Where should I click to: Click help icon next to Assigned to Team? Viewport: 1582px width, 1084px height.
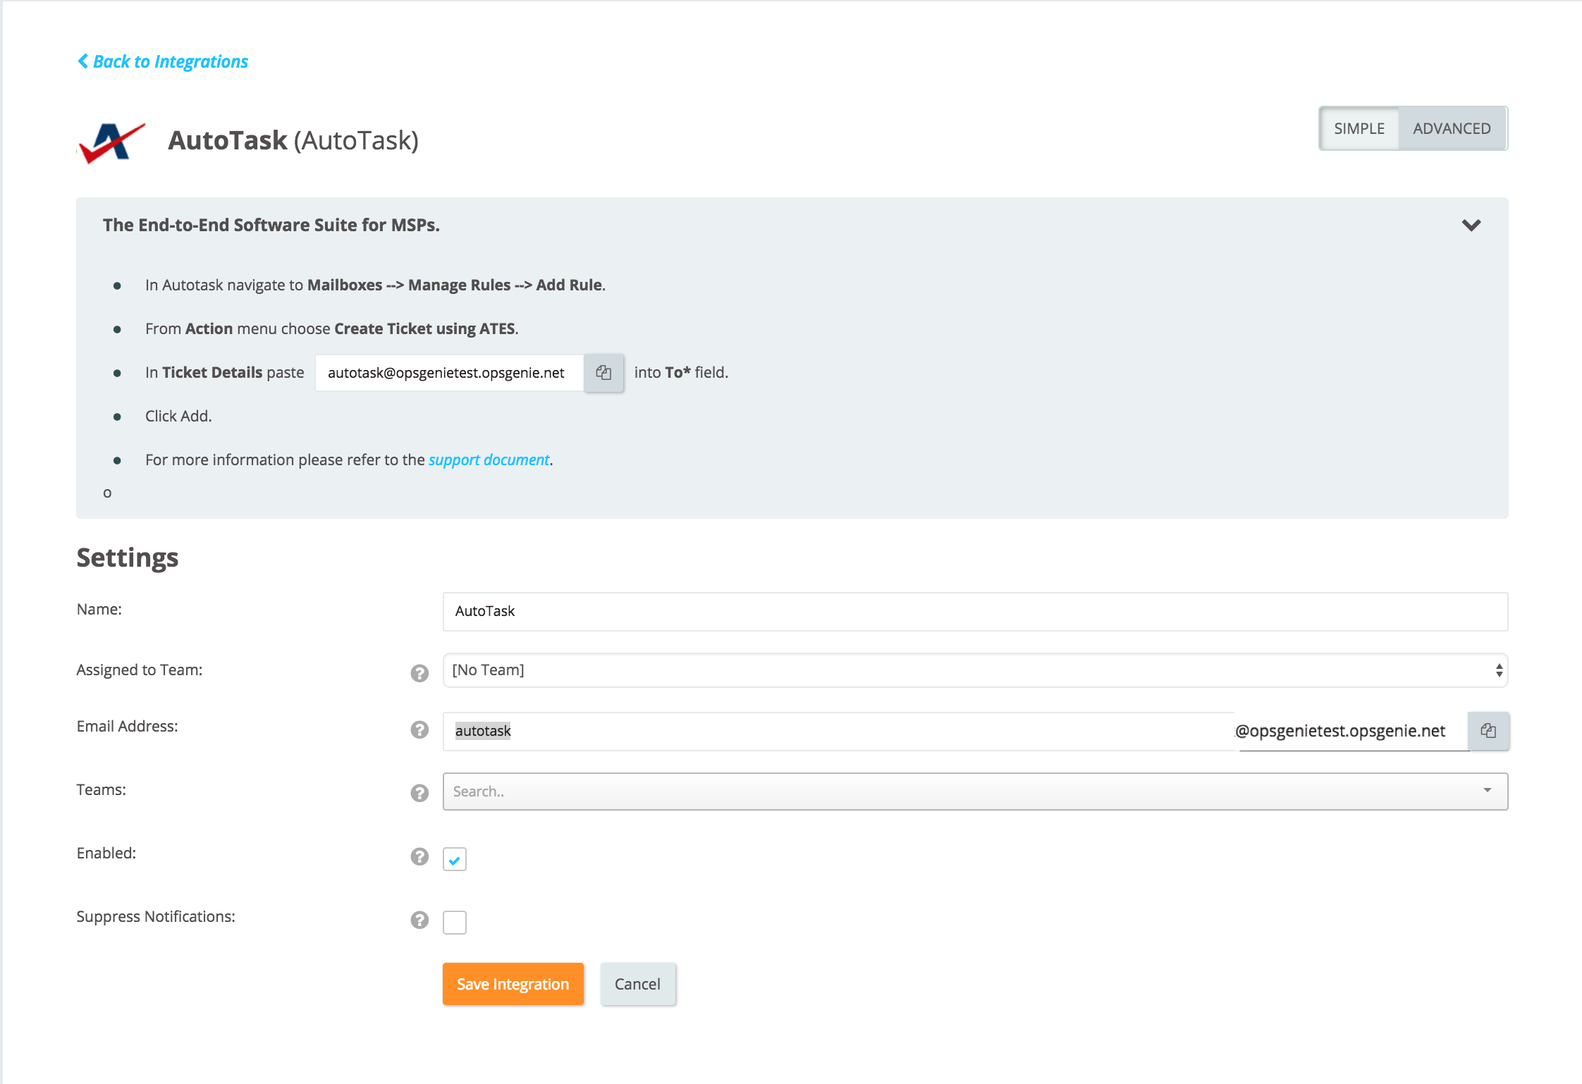(x=419, y=673)
